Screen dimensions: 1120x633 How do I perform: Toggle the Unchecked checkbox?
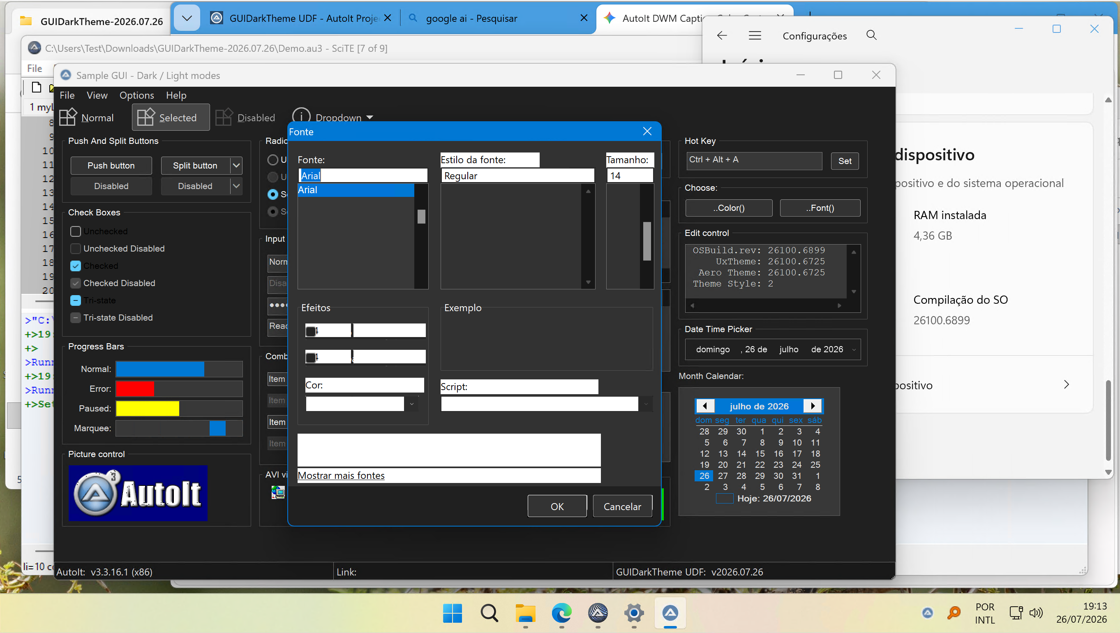[x=76, y=231]
